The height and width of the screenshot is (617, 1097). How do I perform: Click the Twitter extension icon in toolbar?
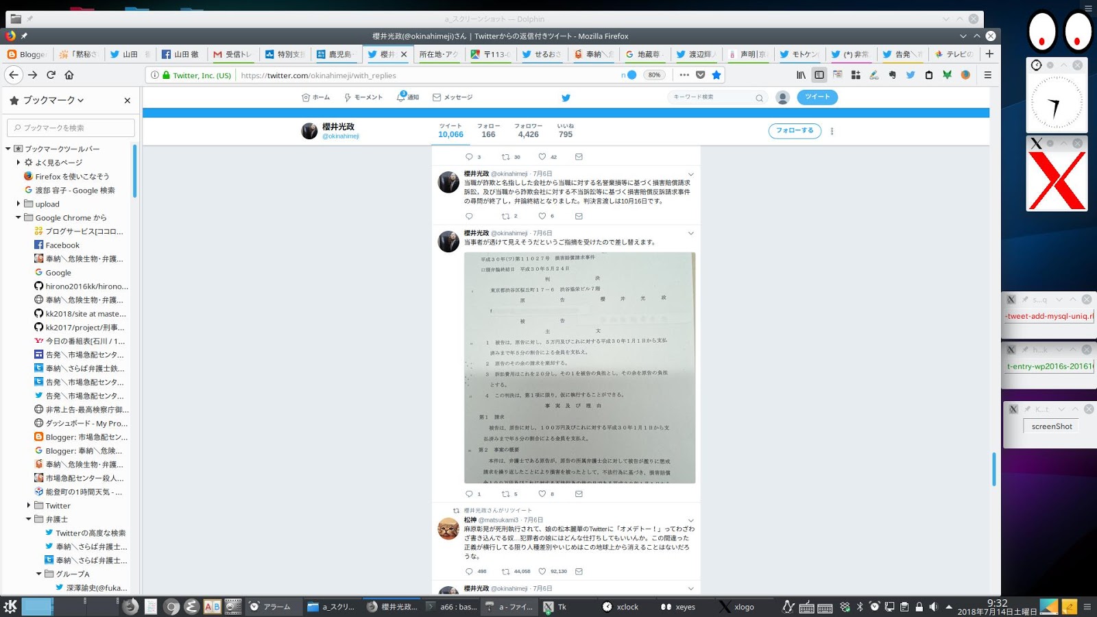coord(911,75)
